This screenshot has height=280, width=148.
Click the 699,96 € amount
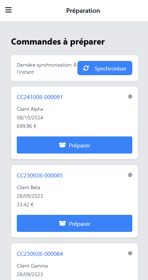click(x=27, y=126)
